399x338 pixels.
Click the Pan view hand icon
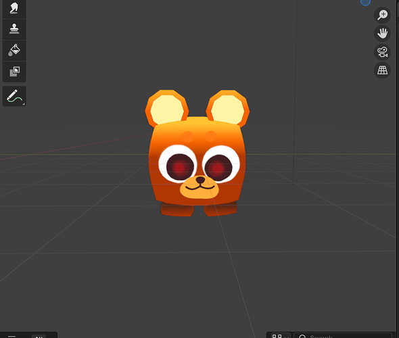click(382, 33)
